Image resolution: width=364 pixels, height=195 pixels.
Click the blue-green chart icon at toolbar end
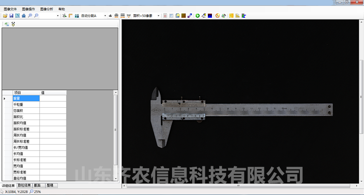(244, 15)
